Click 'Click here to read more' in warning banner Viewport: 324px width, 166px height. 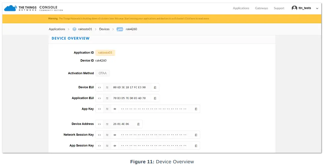[x=197, y=18]
